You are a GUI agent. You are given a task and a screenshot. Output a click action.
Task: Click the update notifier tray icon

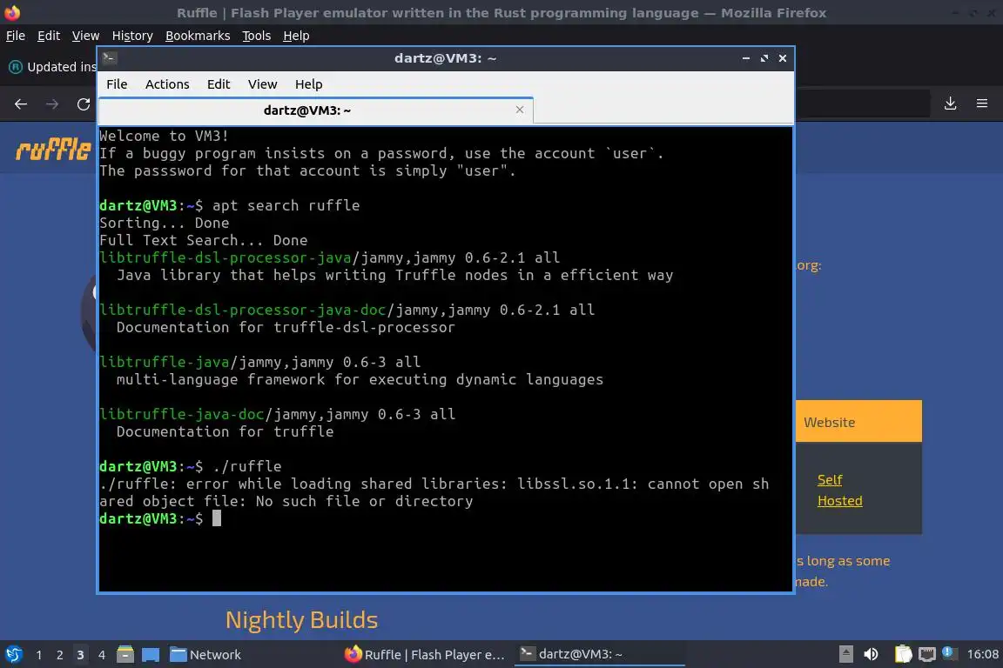pos(949,652)
